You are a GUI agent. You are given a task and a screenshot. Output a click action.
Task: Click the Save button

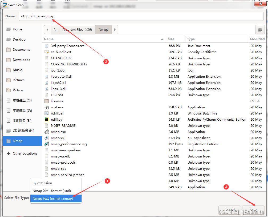pyautogui.click(x=253, y=210)
